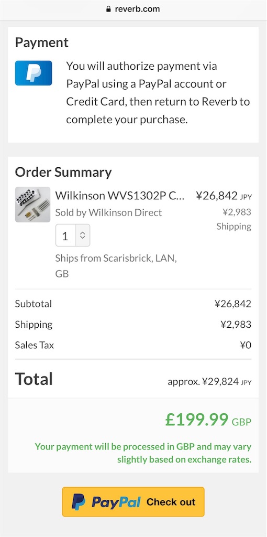Click the approx. ¥29,824 JPY total

(x=209, y=381)
